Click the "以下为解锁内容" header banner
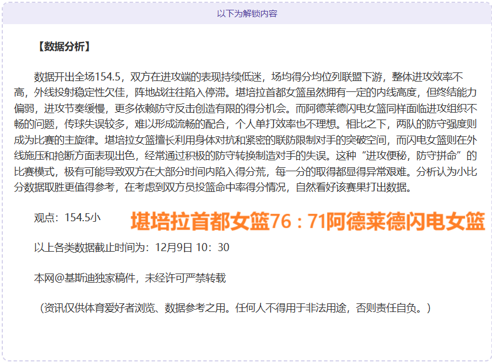This screenshot has width=492, height=362. (x=247, y=13)
